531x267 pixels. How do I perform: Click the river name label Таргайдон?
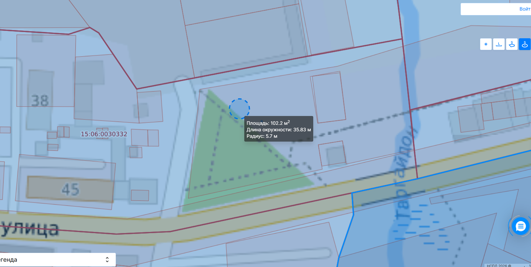point(405,174)
